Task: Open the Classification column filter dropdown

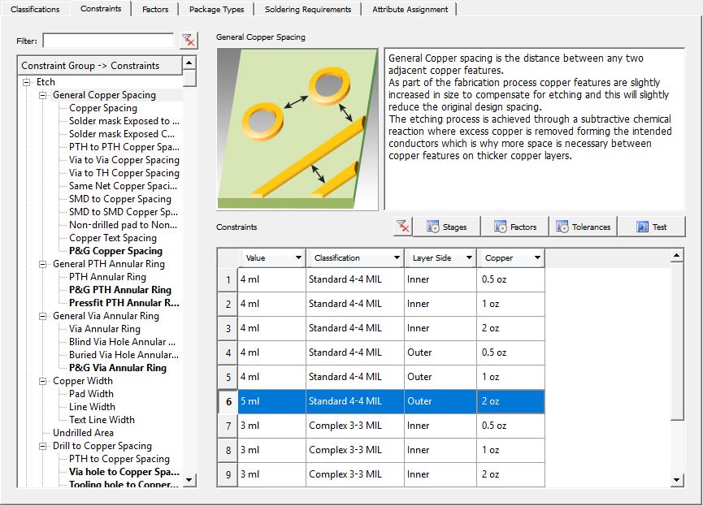Action: coord(395,258)
